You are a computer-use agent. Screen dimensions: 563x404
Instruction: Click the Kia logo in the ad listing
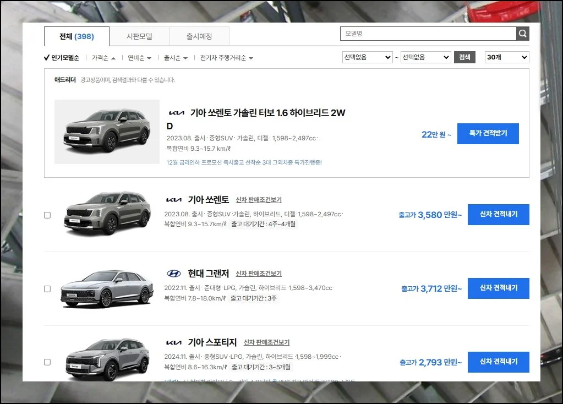(176, 113)
